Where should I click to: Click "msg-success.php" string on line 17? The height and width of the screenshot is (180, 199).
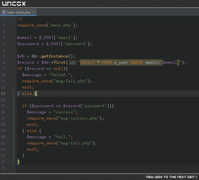[79, 118]
